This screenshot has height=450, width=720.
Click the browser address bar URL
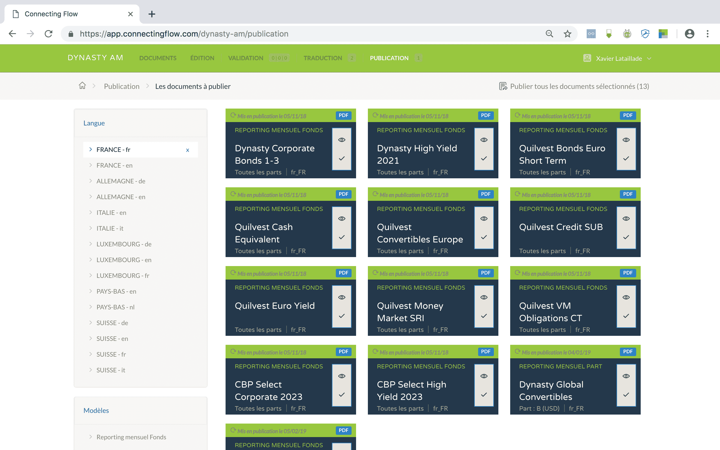click(184, 34)
